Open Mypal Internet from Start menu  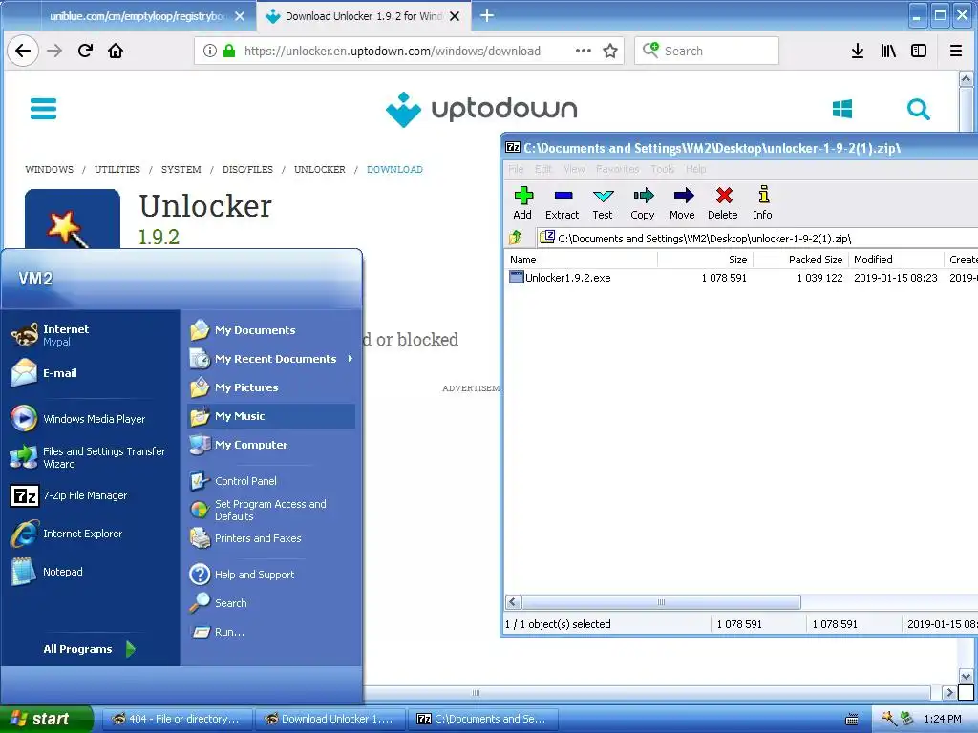(x=91, y=335)
